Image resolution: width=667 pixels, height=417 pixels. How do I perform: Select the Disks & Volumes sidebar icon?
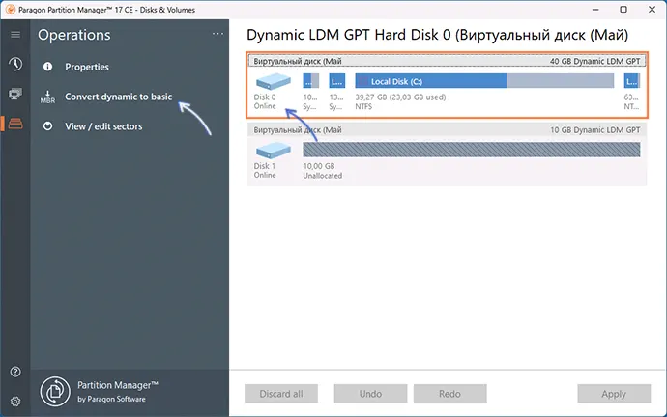point(15,124)
